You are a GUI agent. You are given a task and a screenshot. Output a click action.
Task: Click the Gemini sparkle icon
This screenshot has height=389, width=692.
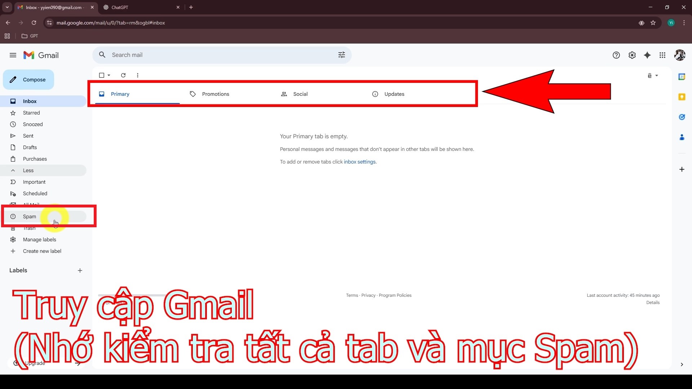(x=647, y=55)
